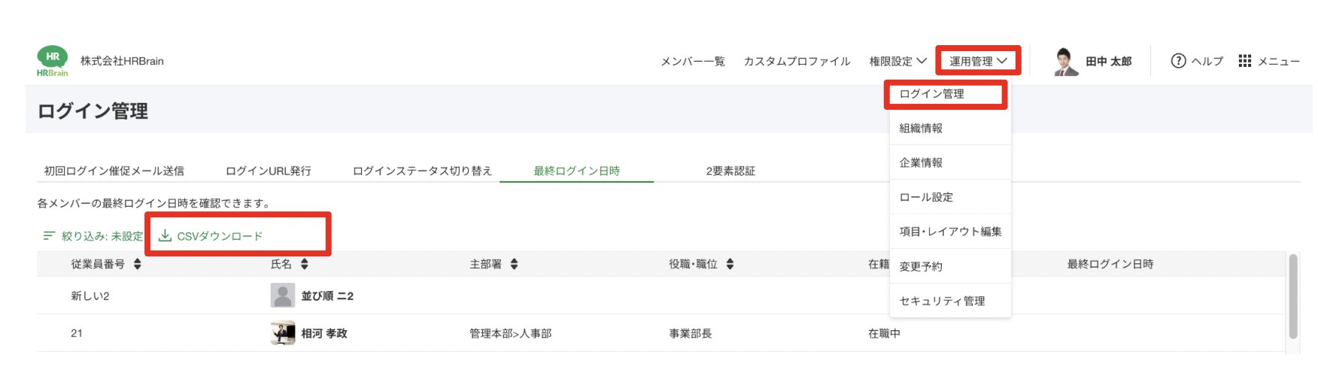Go to メンバー一覧 link
Screen dimensions: 1318x385
click(692, 62)
